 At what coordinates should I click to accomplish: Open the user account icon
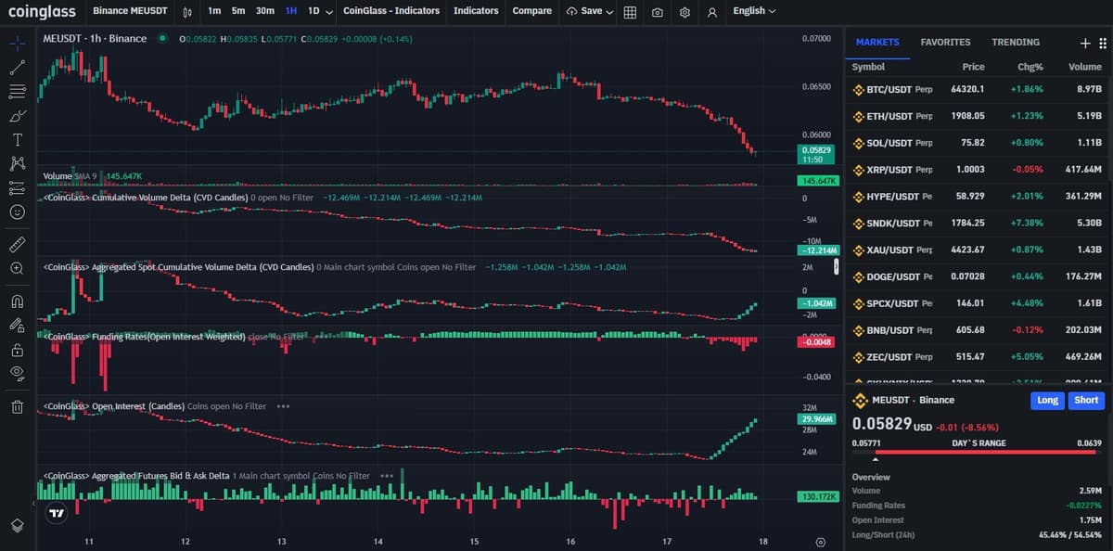pyautogui.click(x=711, y=12)
